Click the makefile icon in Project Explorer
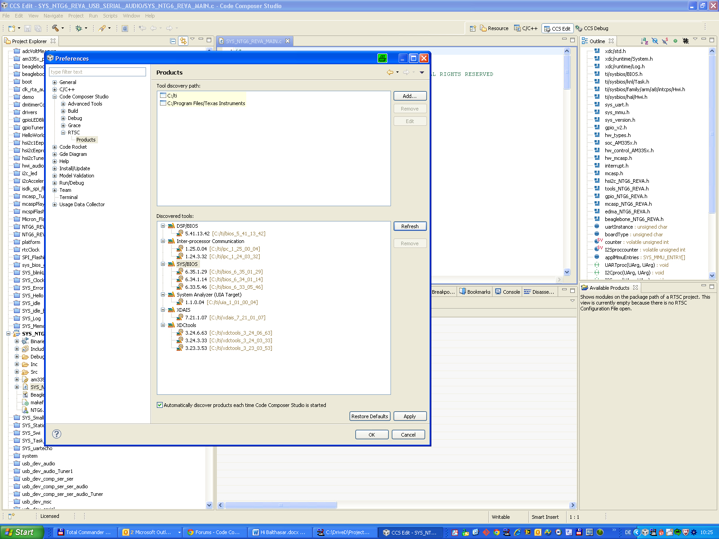Screen dimensions: 719x539 tap(26, 402)
